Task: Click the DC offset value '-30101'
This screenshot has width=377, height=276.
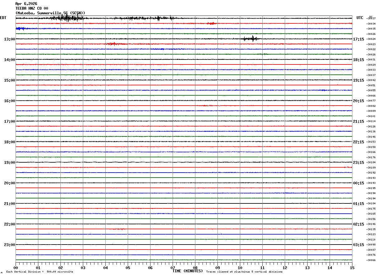Action: (371, 116)
